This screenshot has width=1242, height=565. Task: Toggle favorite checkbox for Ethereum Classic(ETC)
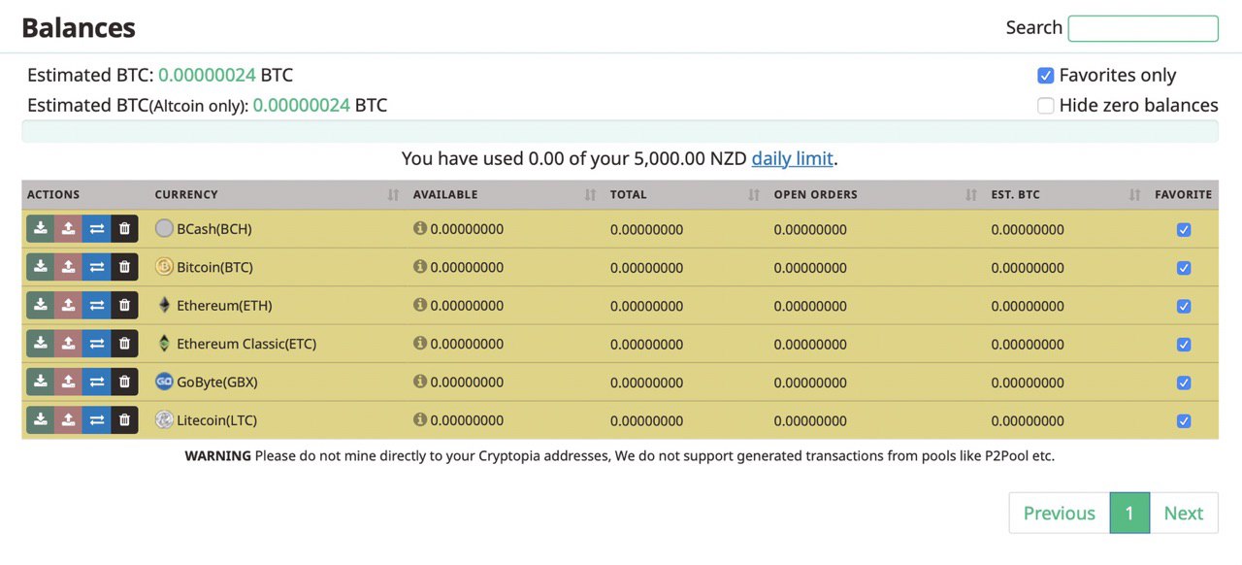1184,345
